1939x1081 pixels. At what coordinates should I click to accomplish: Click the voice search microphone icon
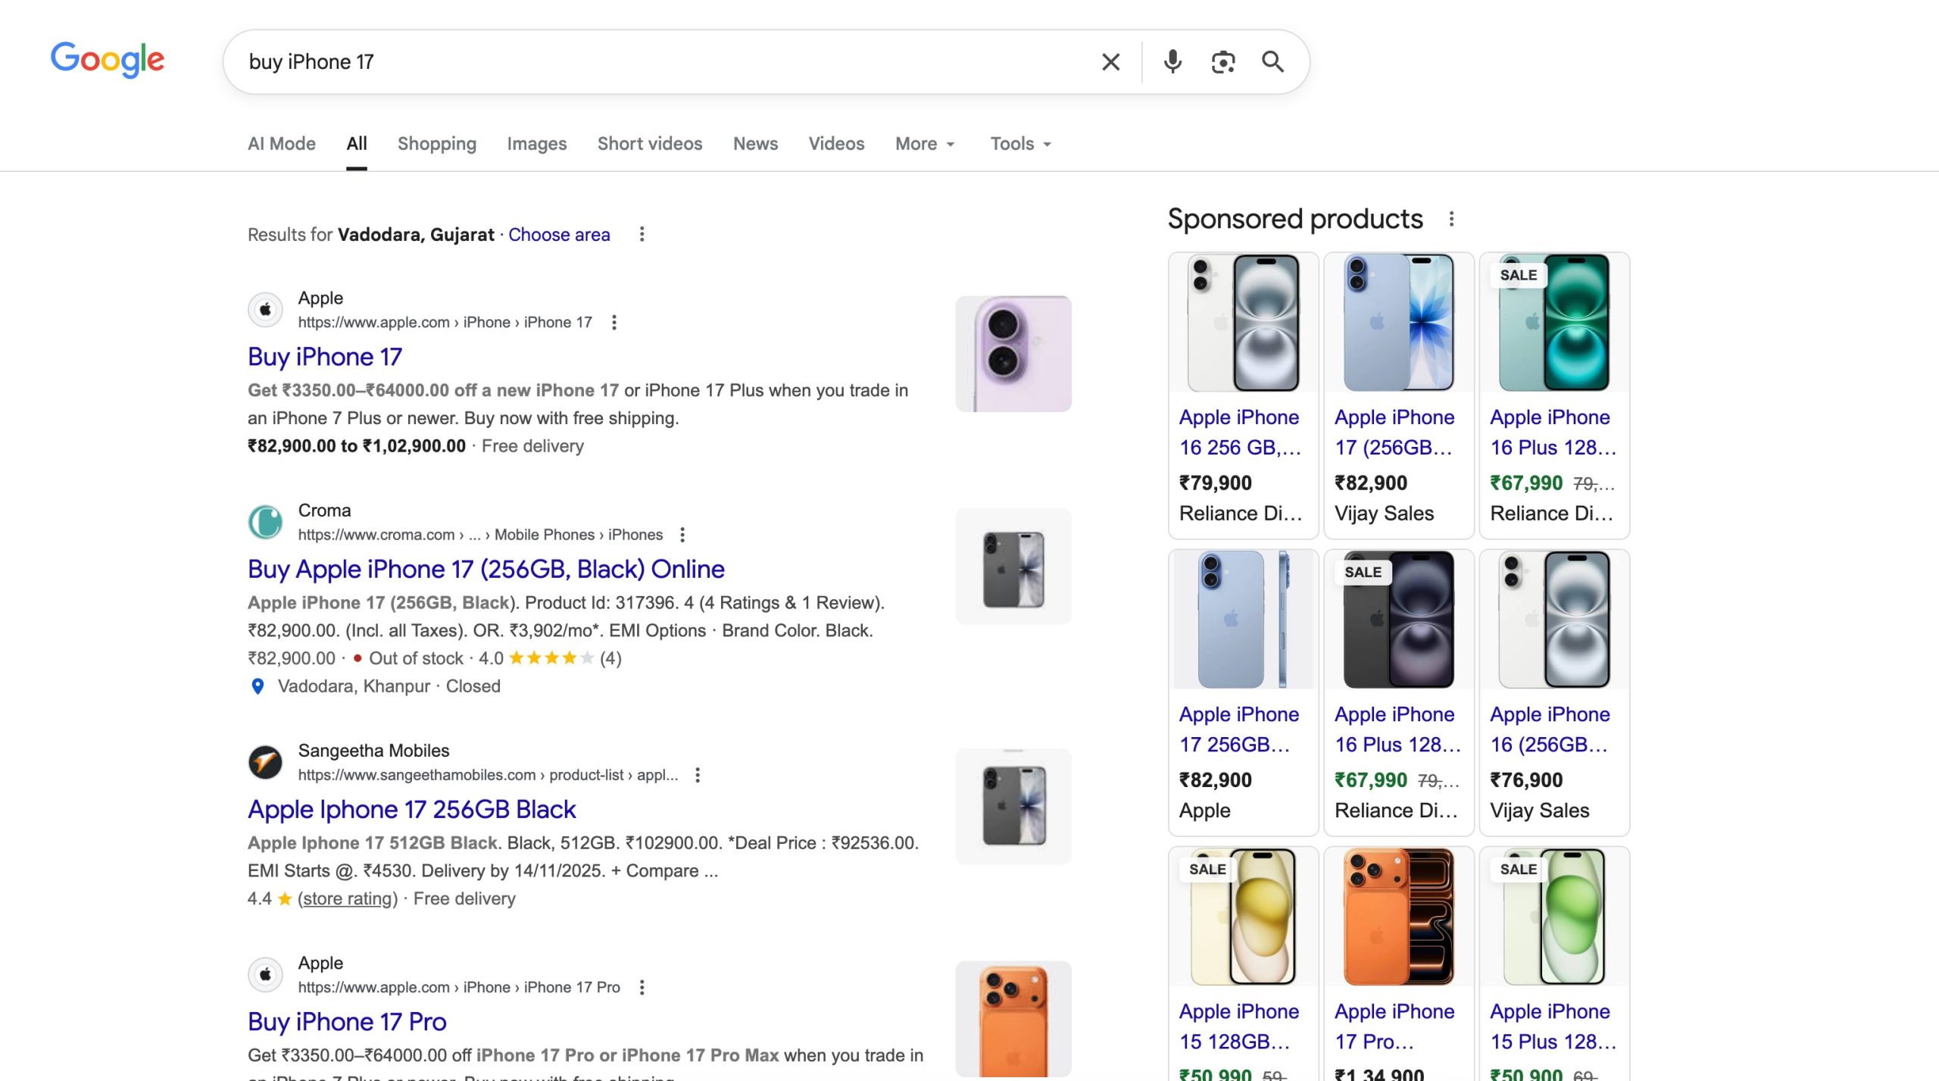[x=1172, y=61]
